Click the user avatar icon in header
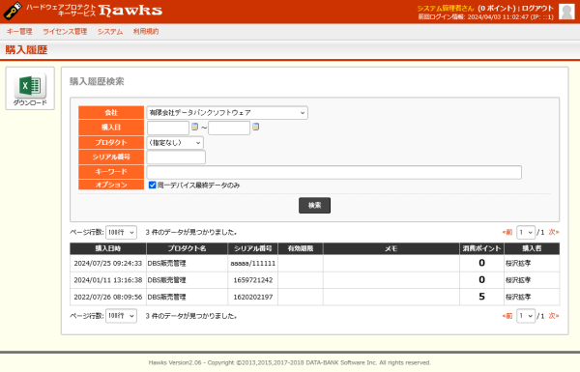This screenshot has height=372, width=580. tap(566, 12)
